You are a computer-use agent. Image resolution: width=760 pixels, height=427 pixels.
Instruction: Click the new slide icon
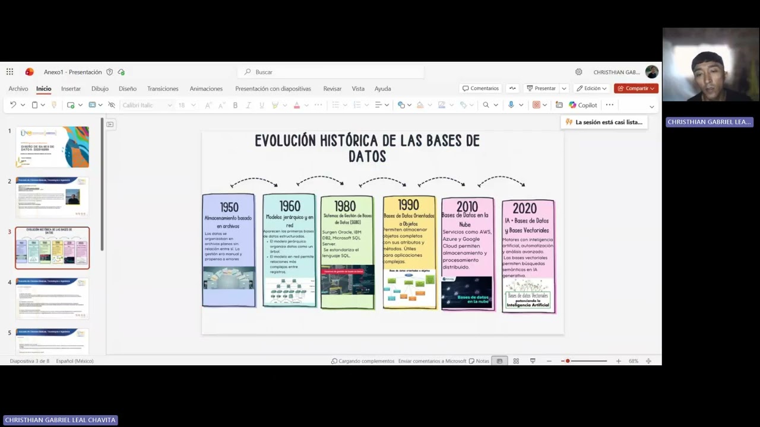coord(71,105)
